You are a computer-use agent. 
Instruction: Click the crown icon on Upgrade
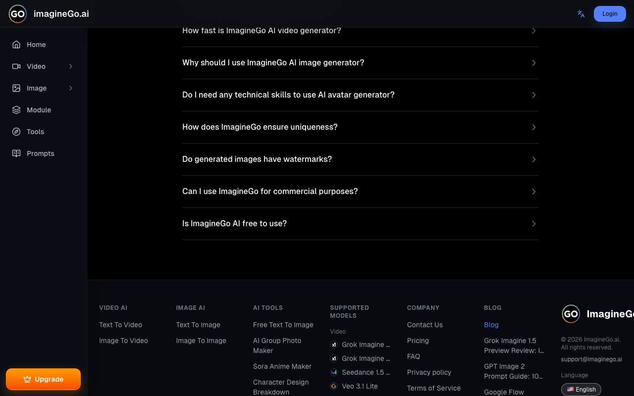[27, 379]
